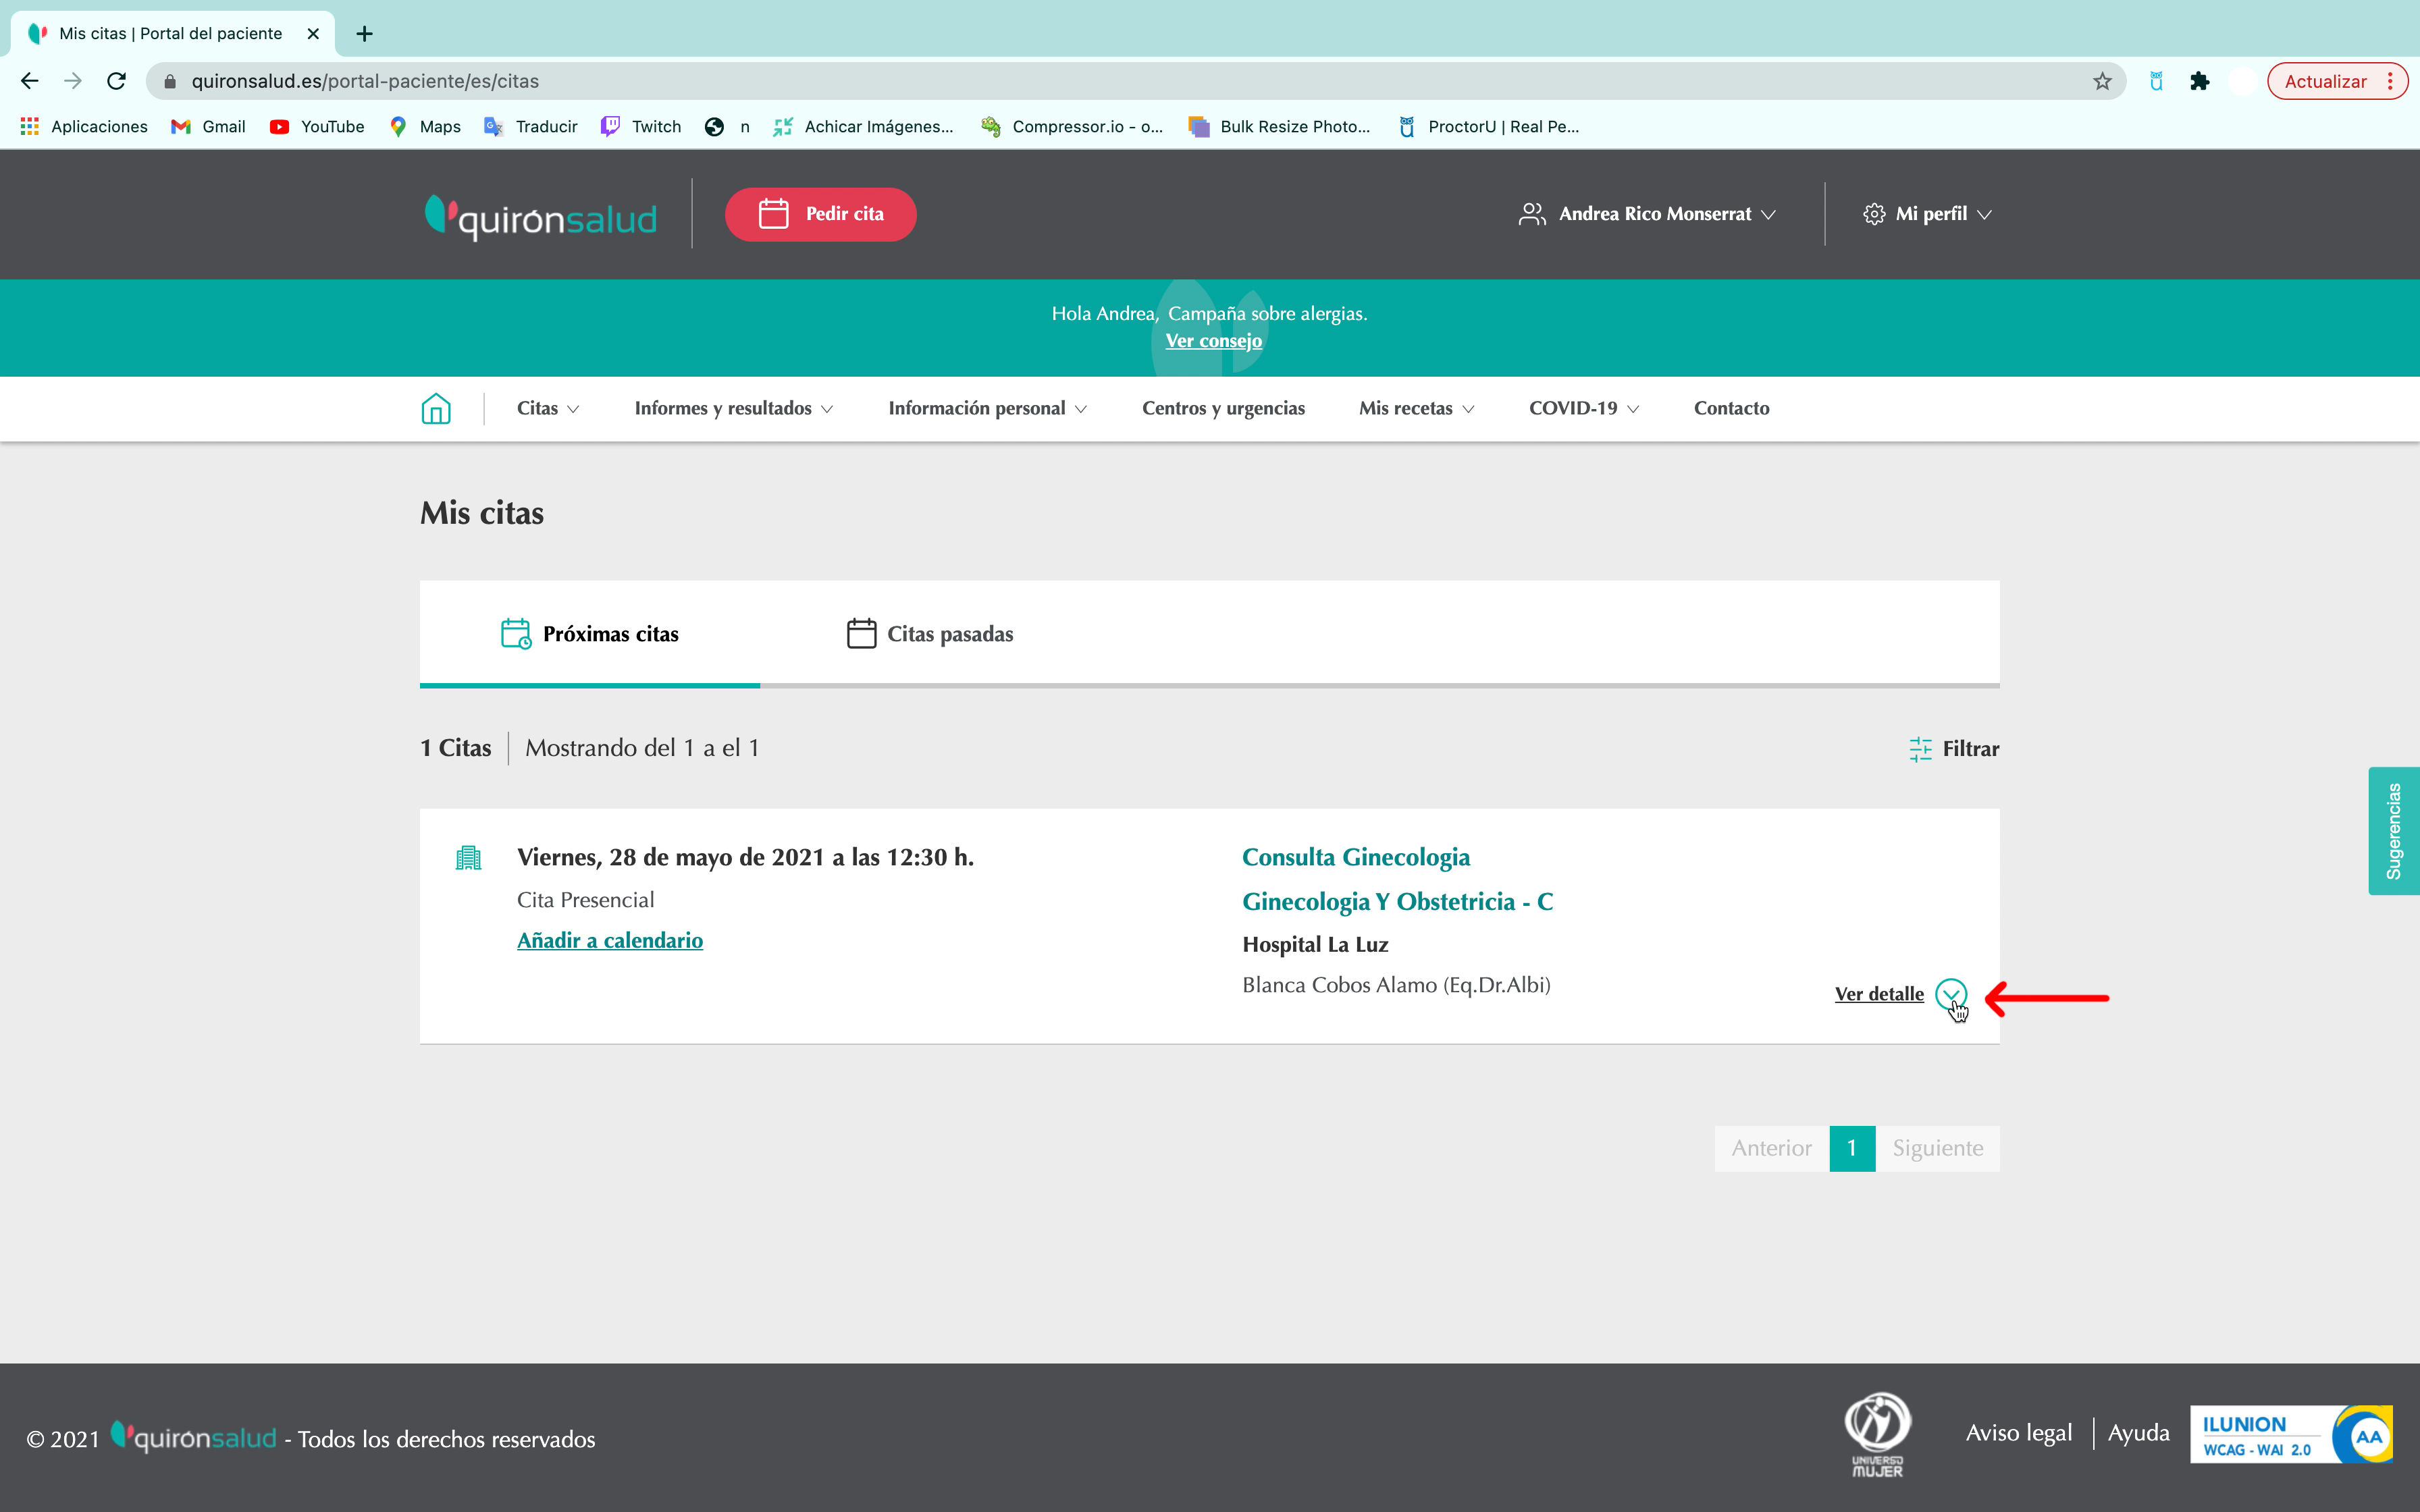Click Consulta Ginecologia title
This screenshot has height=1512, width=2420.
pyautogui.click(x=1356, y=858)
